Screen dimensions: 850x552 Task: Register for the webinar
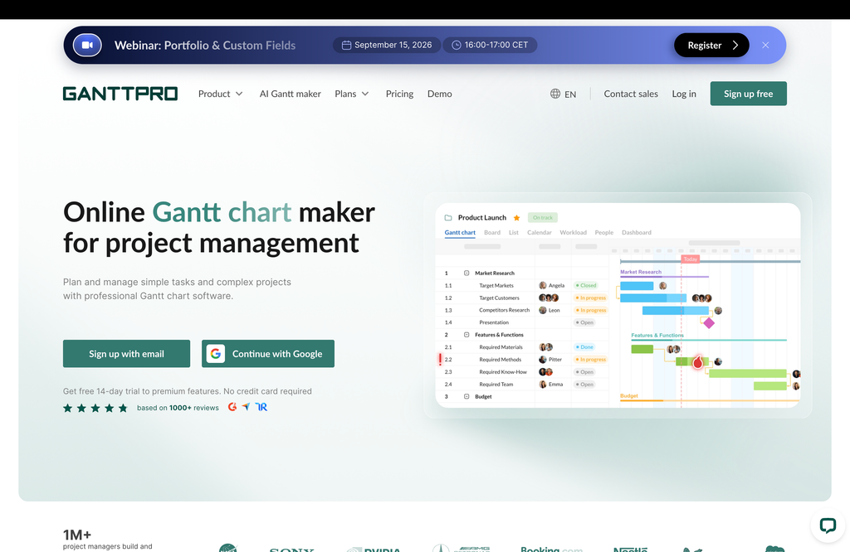(x=711, y=45)
